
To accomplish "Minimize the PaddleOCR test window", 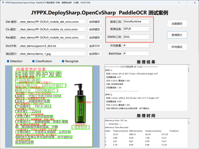I will (x=178, y=3).
